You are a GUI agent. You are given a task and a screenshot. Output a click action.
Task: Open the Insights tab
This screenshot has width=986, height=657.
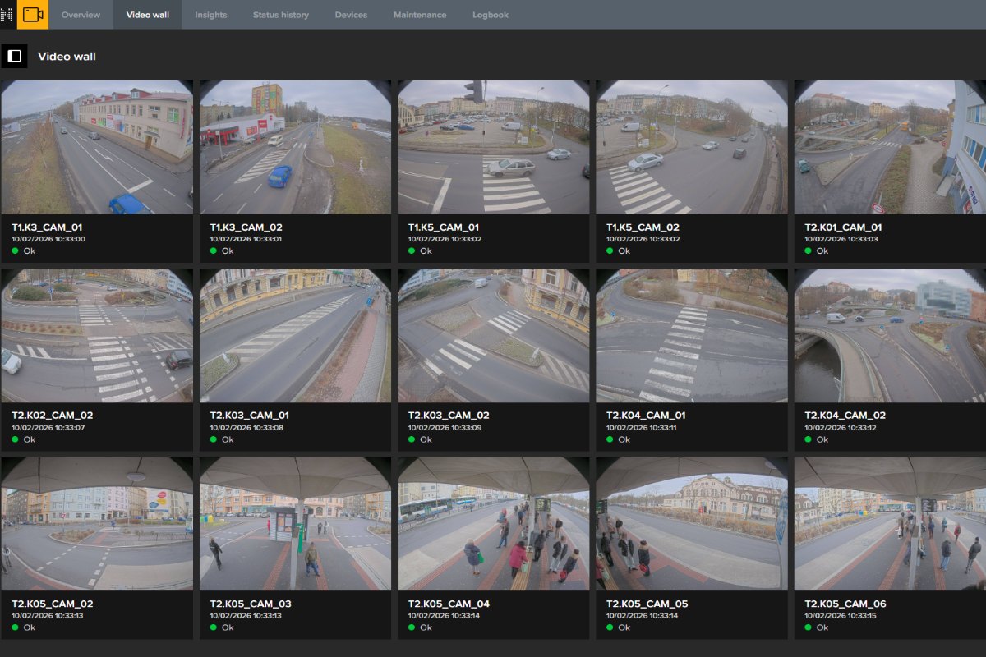tap(210, 13)
